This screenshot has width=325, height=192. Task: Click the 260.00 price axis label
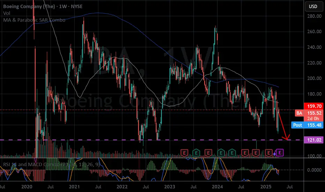(314, 31)
